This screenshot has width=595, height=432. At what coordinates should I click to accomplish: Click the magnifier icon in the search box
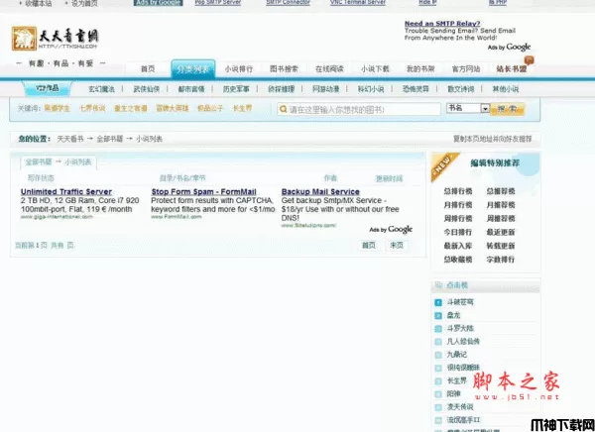281,109
